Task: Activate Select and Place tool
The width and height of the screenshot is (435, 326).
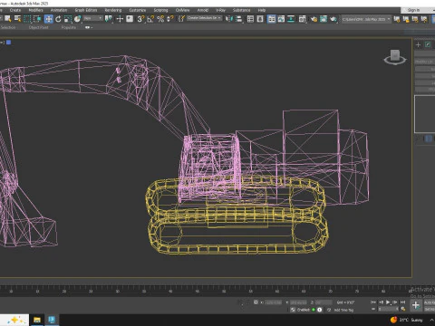Action: tap(78, 19)
